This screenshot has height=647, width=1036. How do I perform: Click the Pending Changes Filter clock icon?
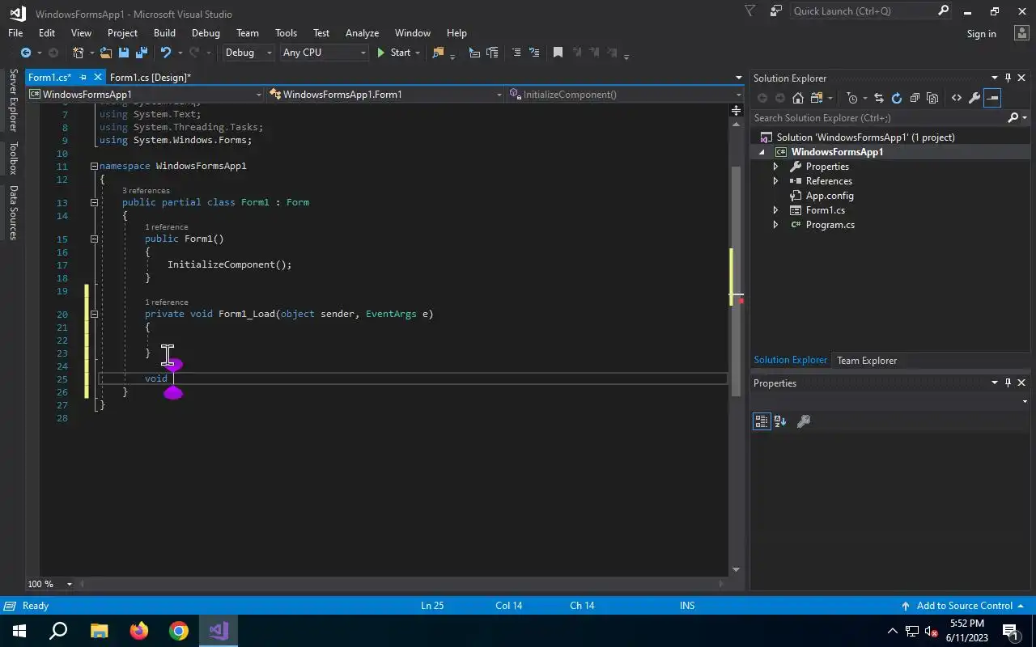[x=852, y=98]
